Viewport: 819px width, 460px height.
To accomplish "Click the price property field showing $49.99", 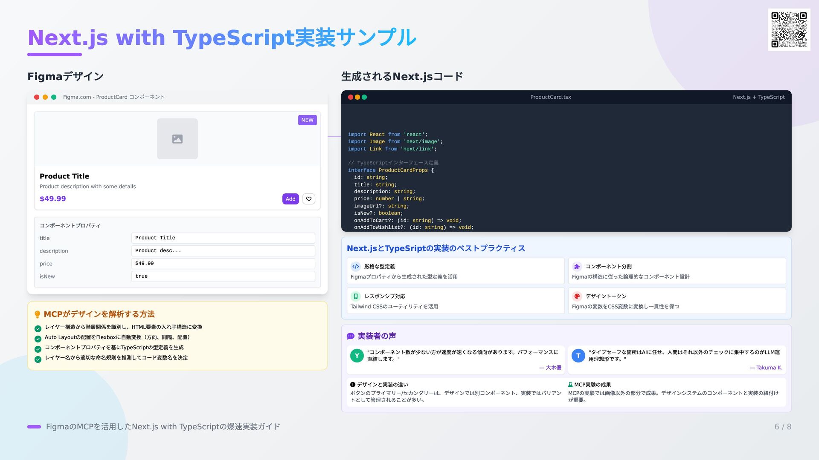I will 223,264.
